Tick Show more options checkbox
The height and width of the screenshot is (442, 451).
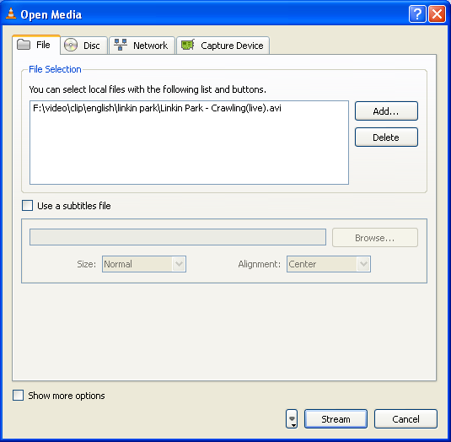click(x=18, y=396)
